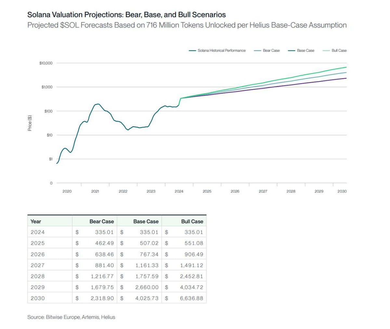Toggle the Bear Case legend entry

click(x=266, y=51)
